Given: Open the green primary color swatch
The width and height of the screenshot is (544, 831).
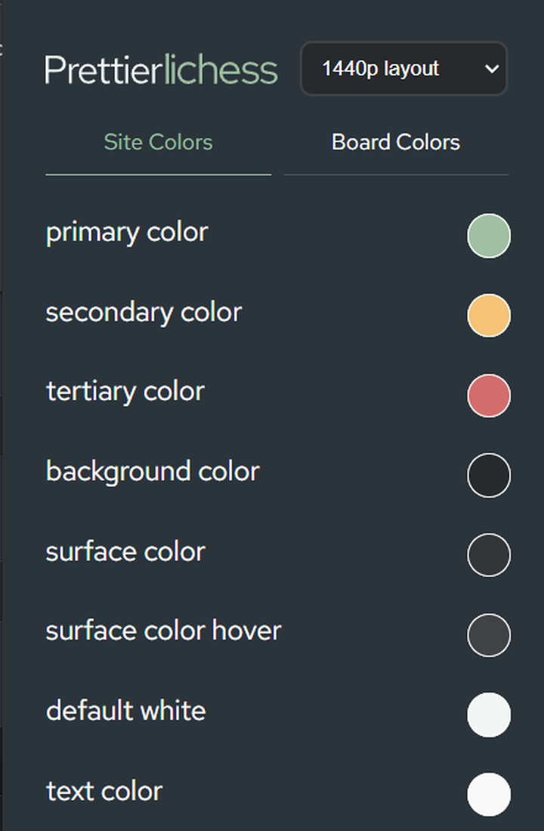Looking at the screenshot, I should tap(489, 236).
